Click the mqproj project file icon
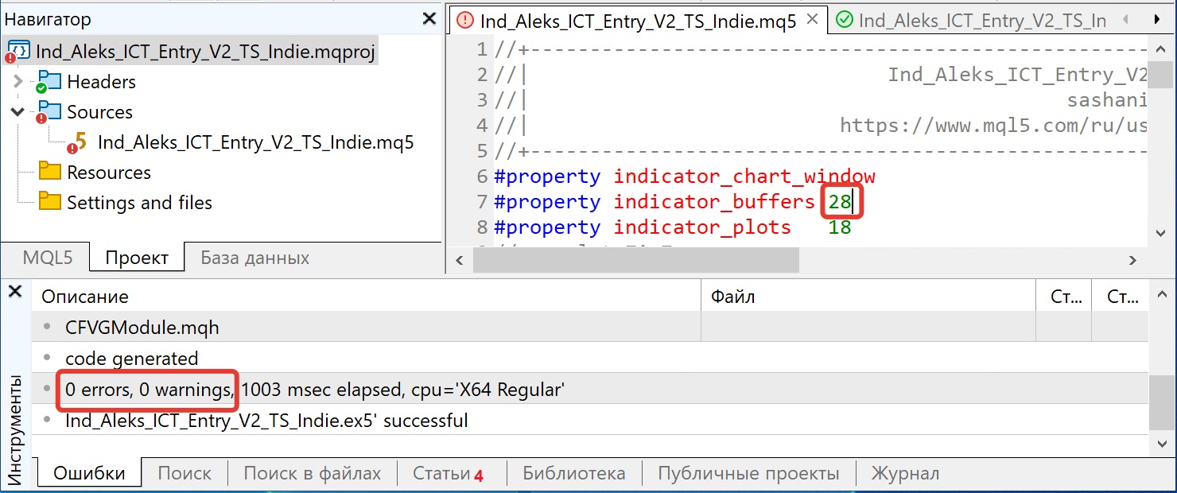Viewport: 1177px width, 493px height. point(20,51)
